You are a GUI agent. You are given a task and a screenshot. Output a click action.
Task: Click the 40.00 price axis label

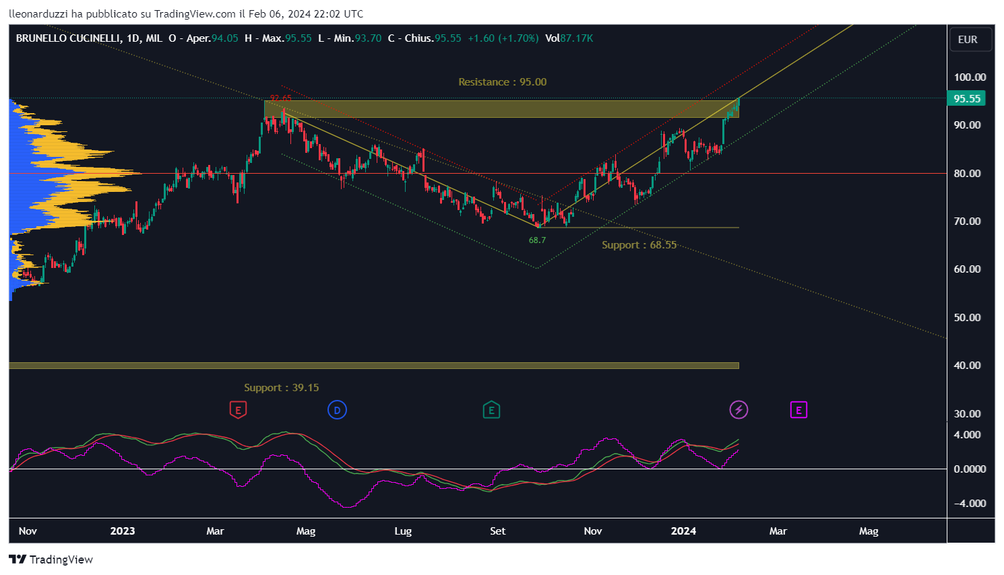coord(967,366)
